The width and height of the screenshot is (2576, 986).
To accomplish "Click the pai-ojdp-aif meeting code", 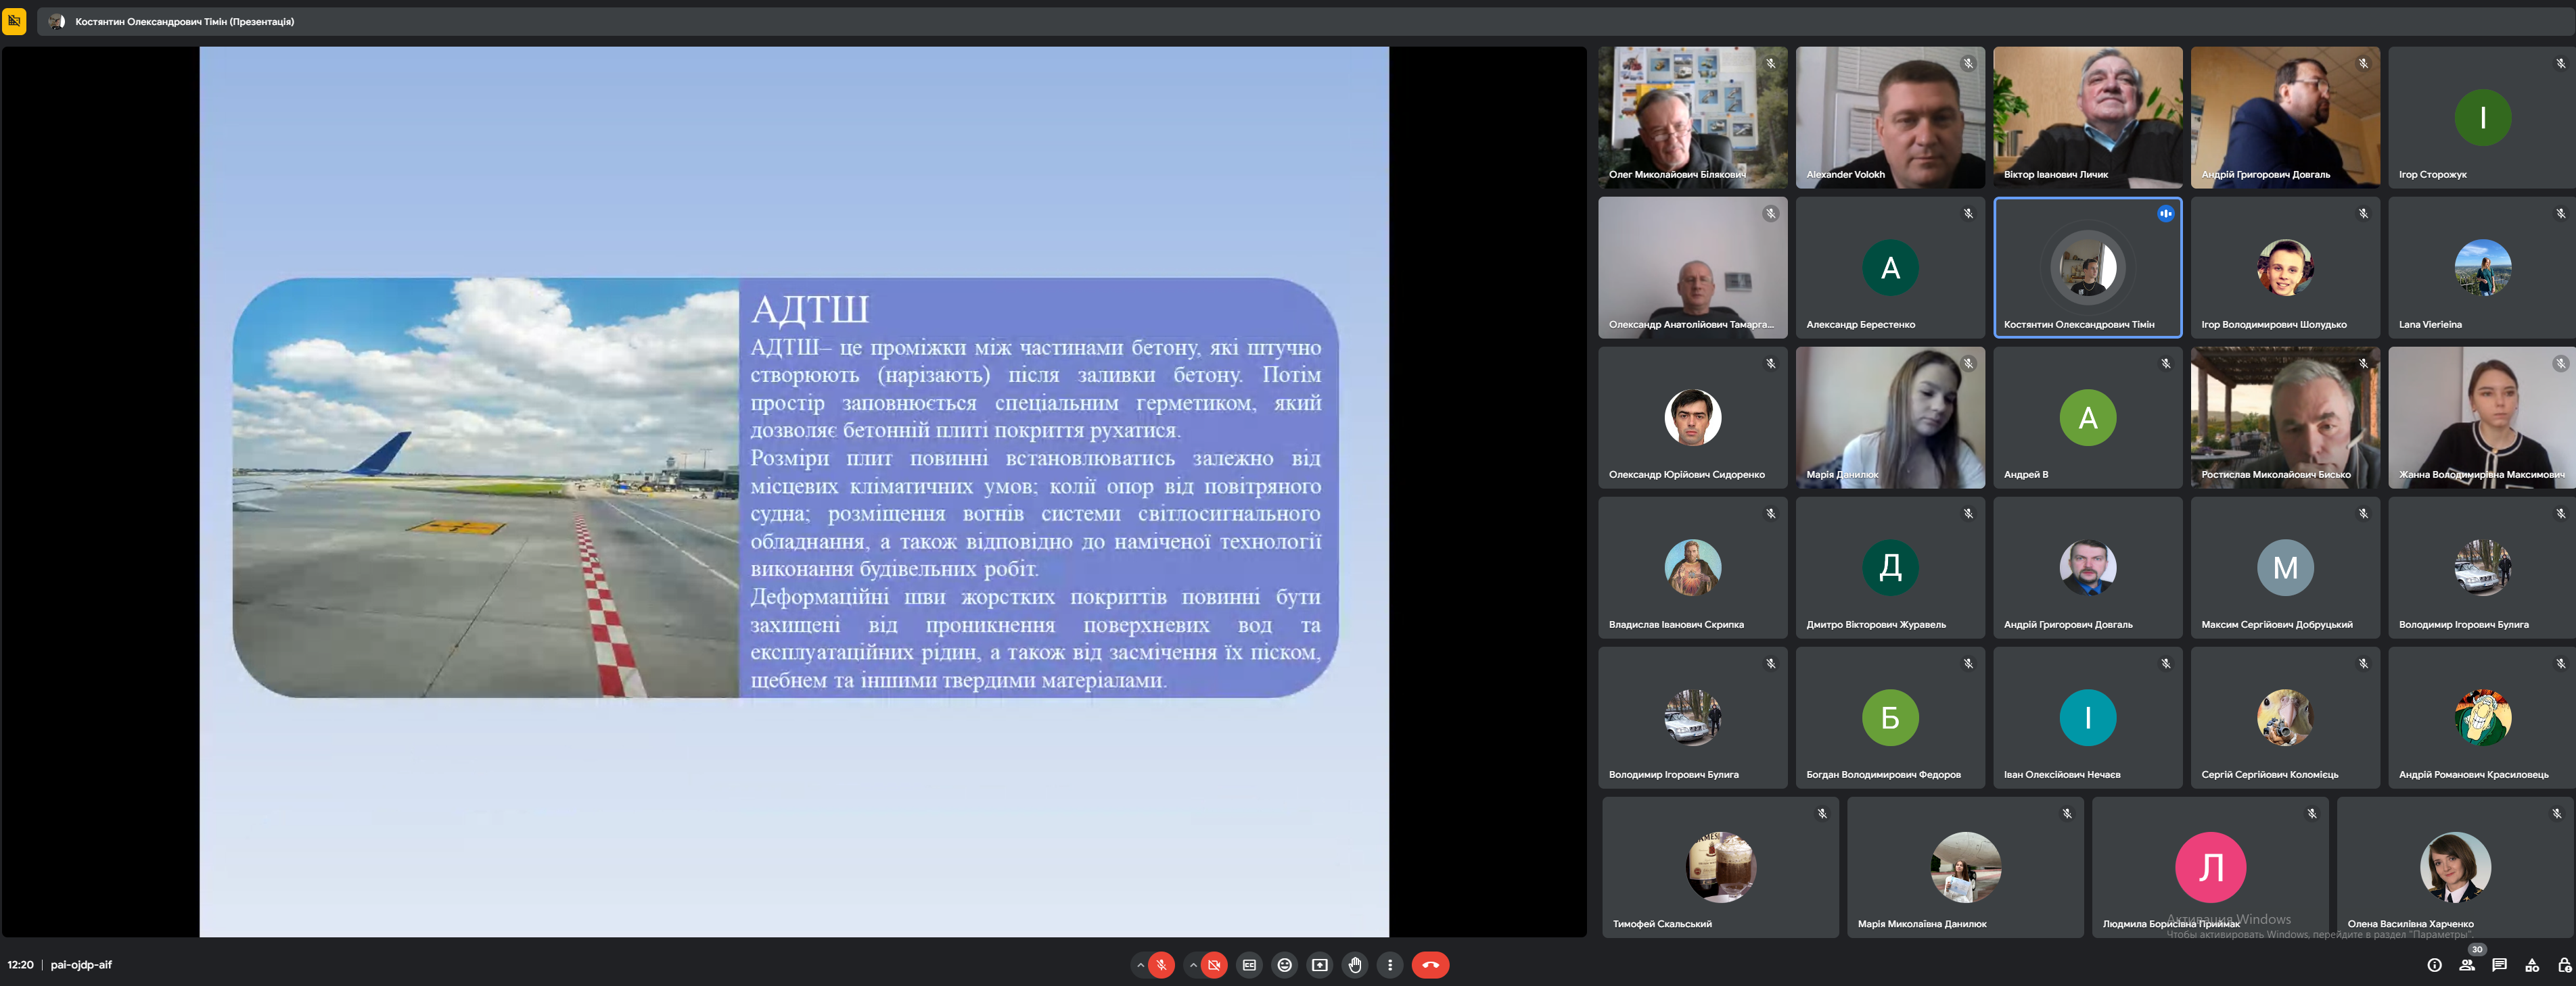I will pyautogui.click(x=81, y=965).
